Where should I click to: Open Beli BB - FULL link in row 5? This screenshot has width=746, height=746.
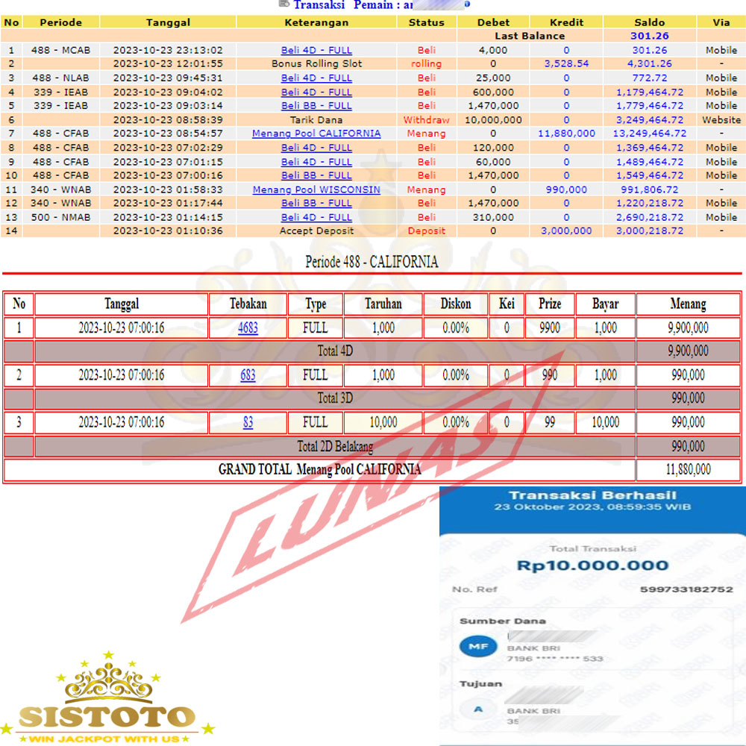[316, 106]
